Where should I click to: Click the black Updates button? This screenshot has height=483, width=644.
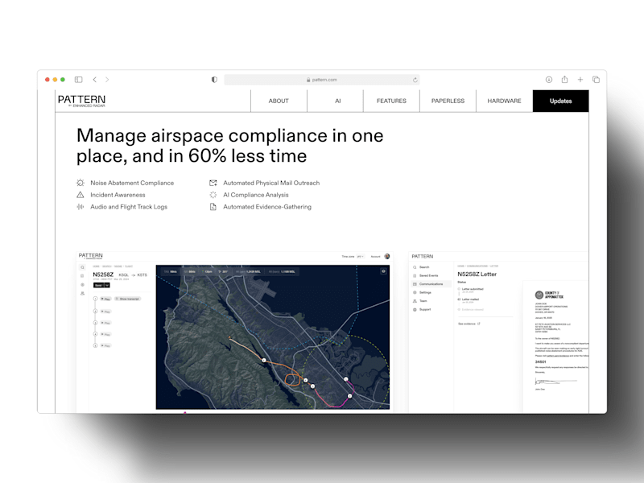tap(560, 101)
